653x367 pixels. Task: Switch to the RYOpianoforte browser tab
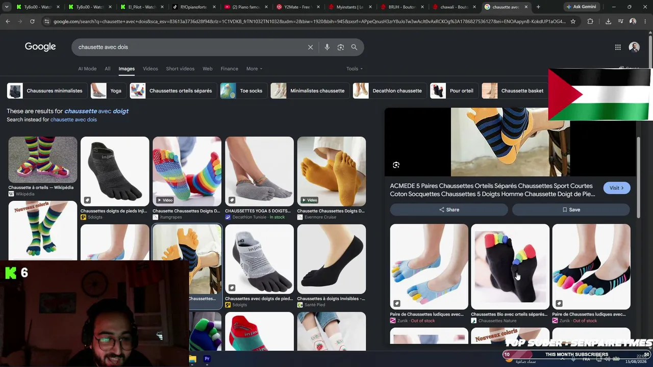(193, 7)
